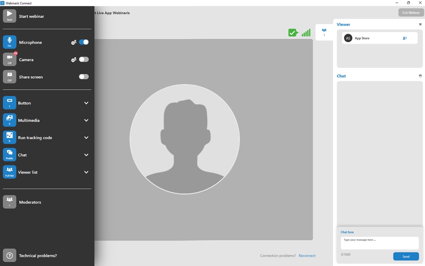Turn on the Camera toggle switch

coord(84,60)
